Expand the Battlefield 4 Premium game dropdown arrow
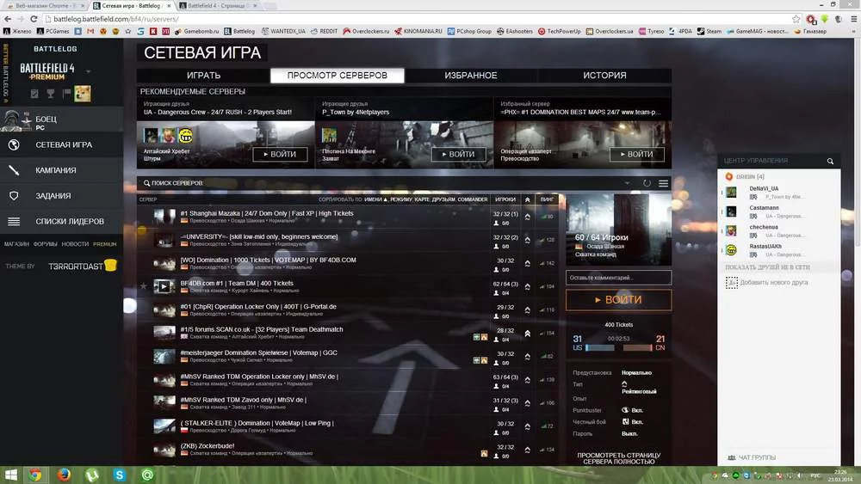 pyautogui.click(x=88, y=71)
